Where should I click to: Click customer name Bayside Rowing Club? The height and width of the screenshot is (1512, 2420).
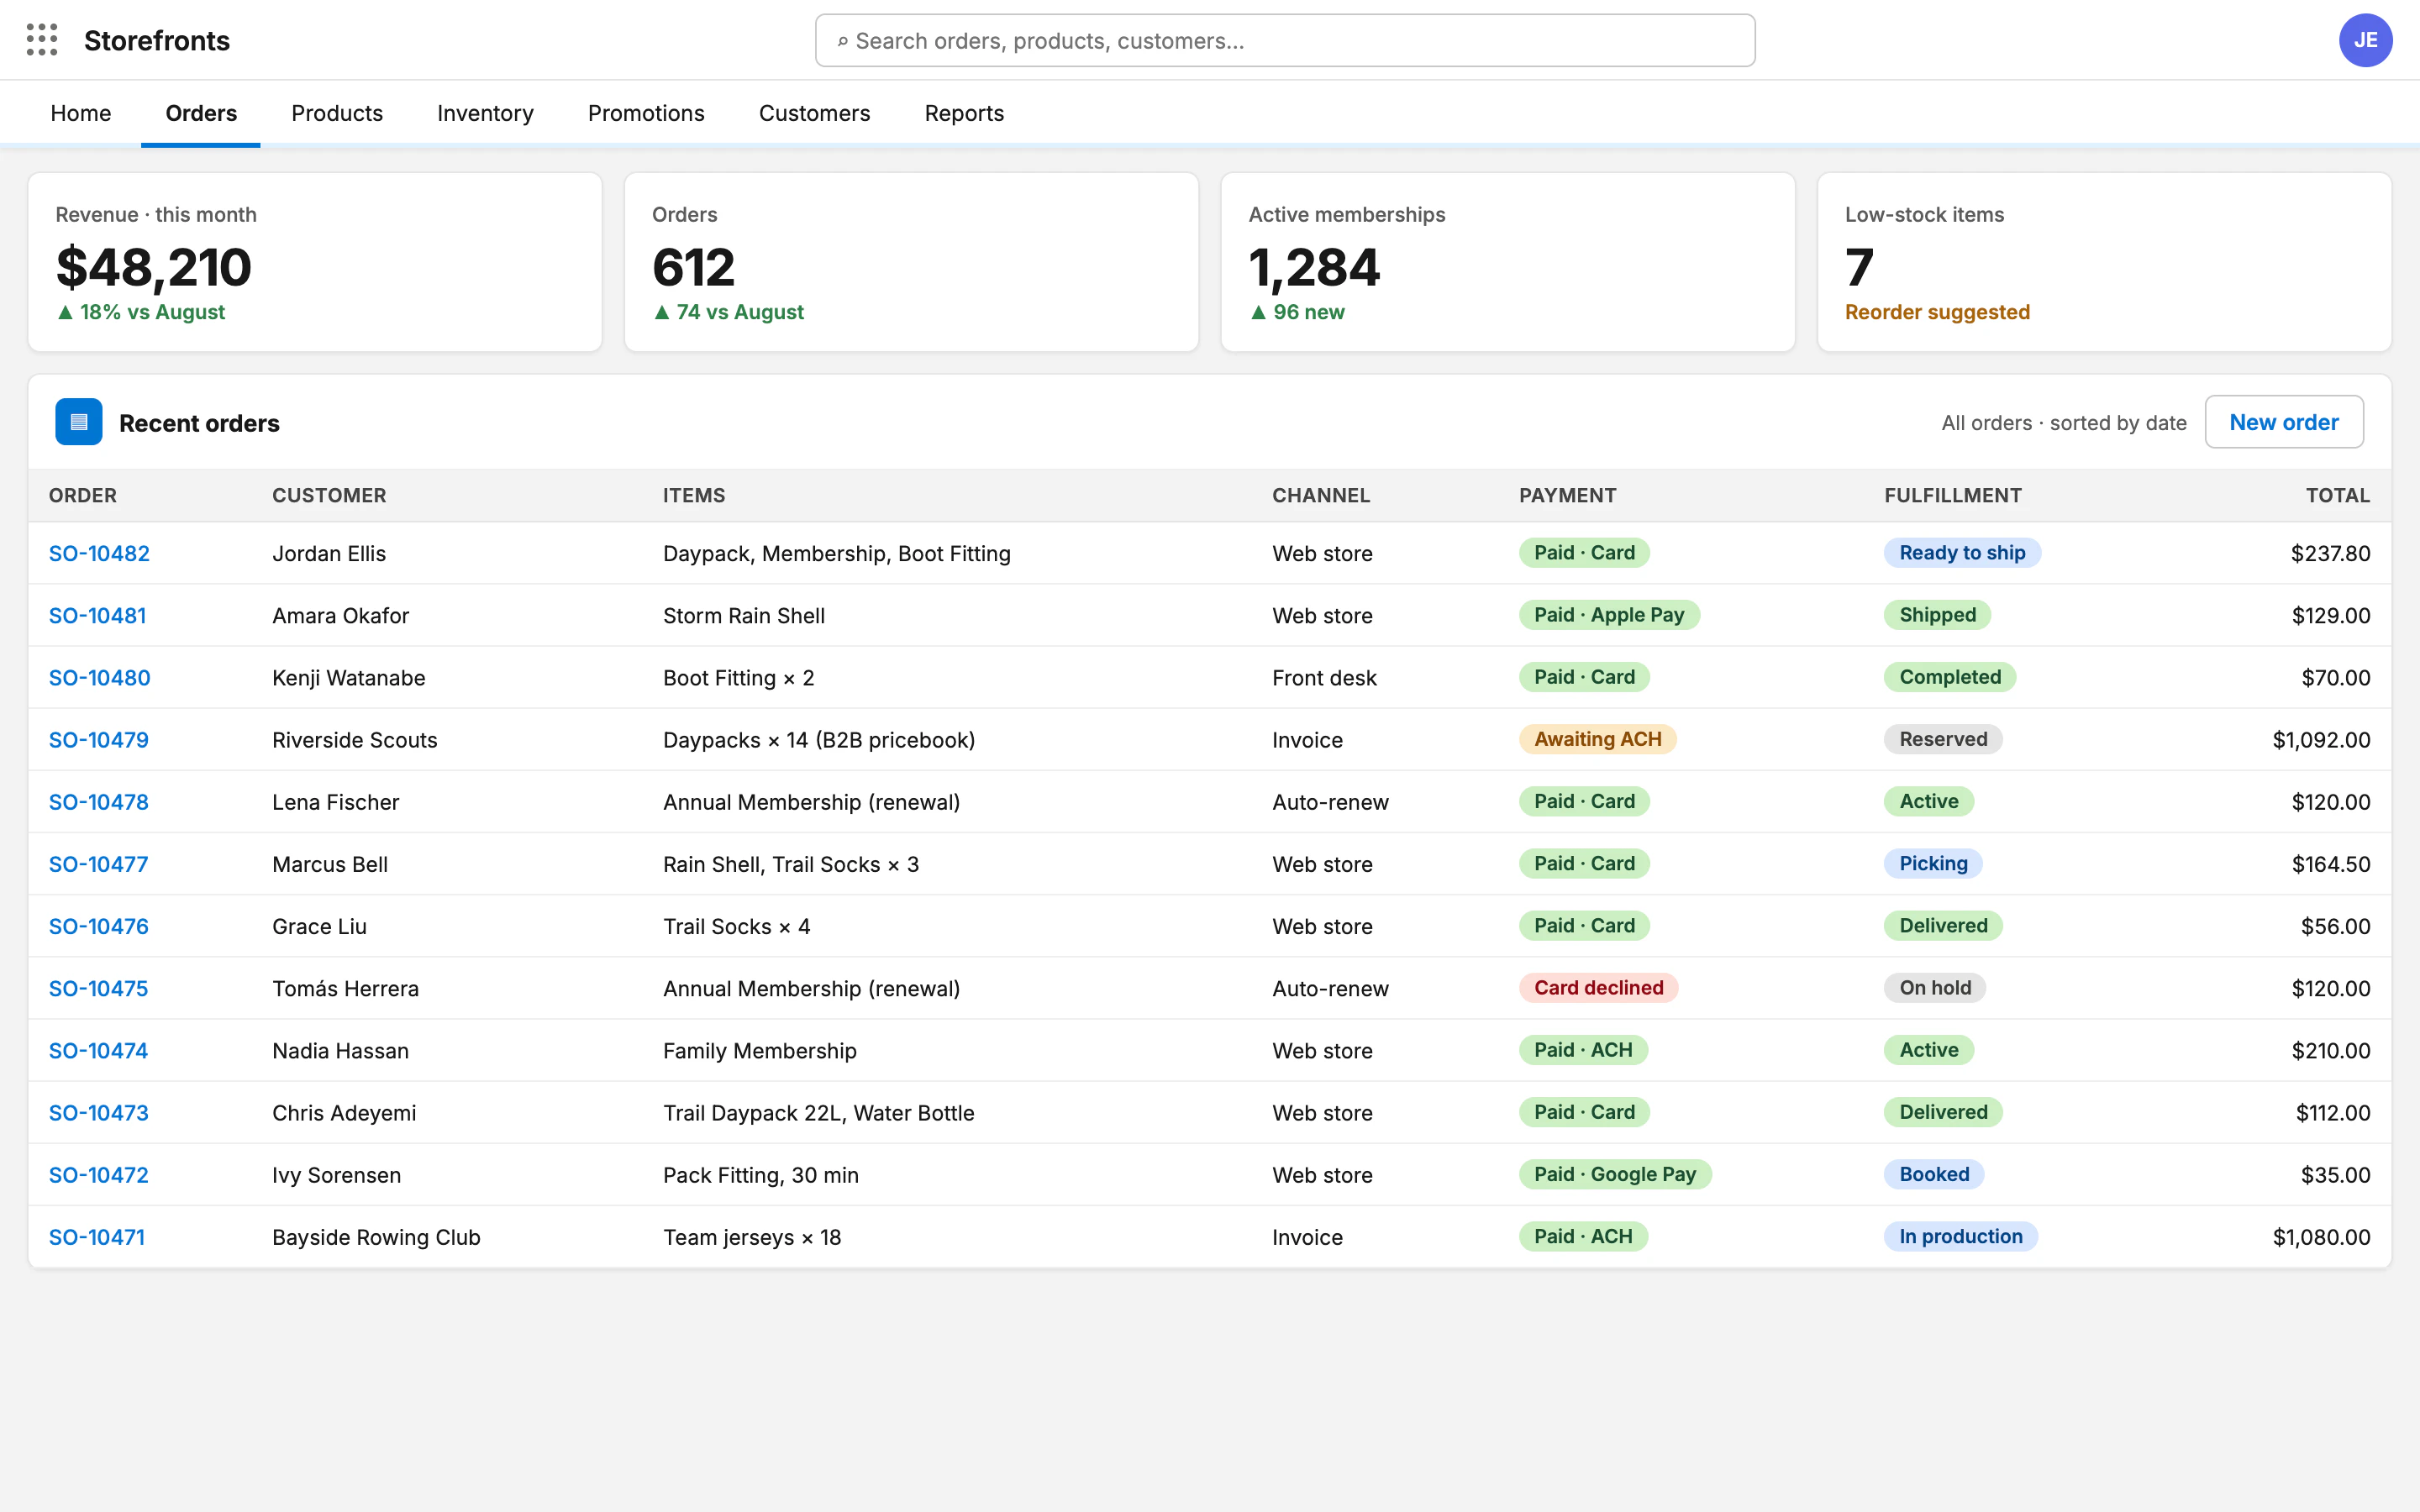[376, 1237]
